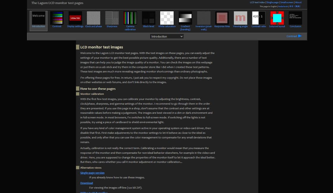Click the Sharpness test thumbnail
The height and width of the screenshot is (193, 333).
112,18
